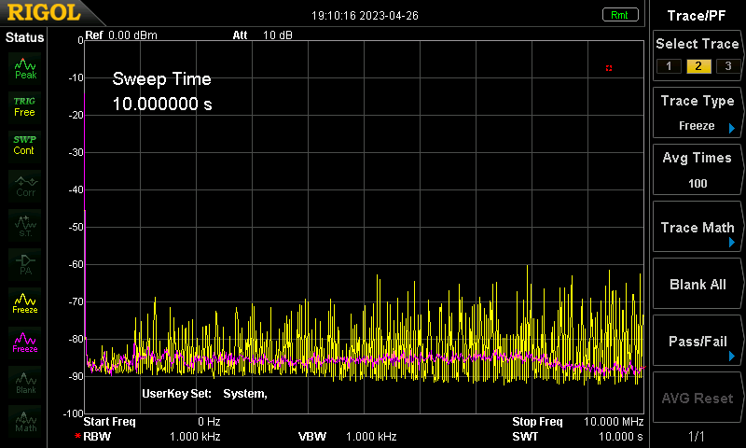Click the -50 amplitude axis label

pos(76,227)
